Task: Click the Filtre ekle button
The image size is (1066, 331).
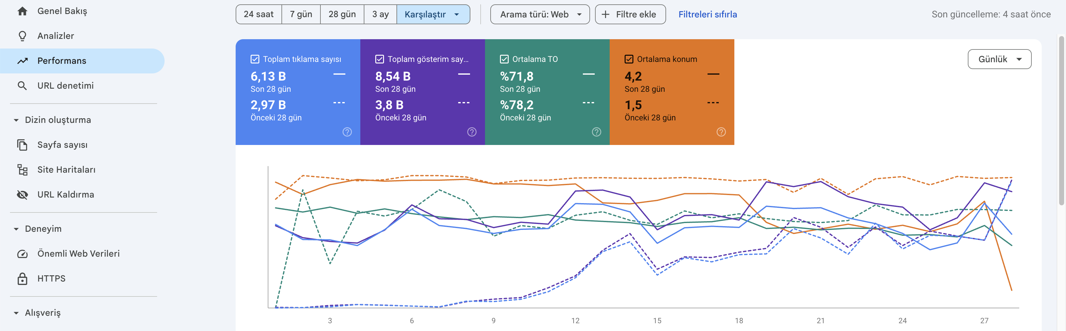Action: click(630, 14)
